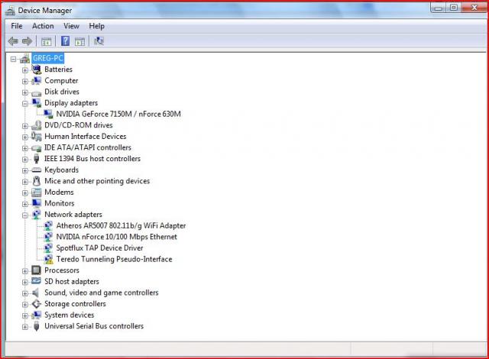
Task: Click the Scan for hardware changes icon
Action: tap(99, 41)
